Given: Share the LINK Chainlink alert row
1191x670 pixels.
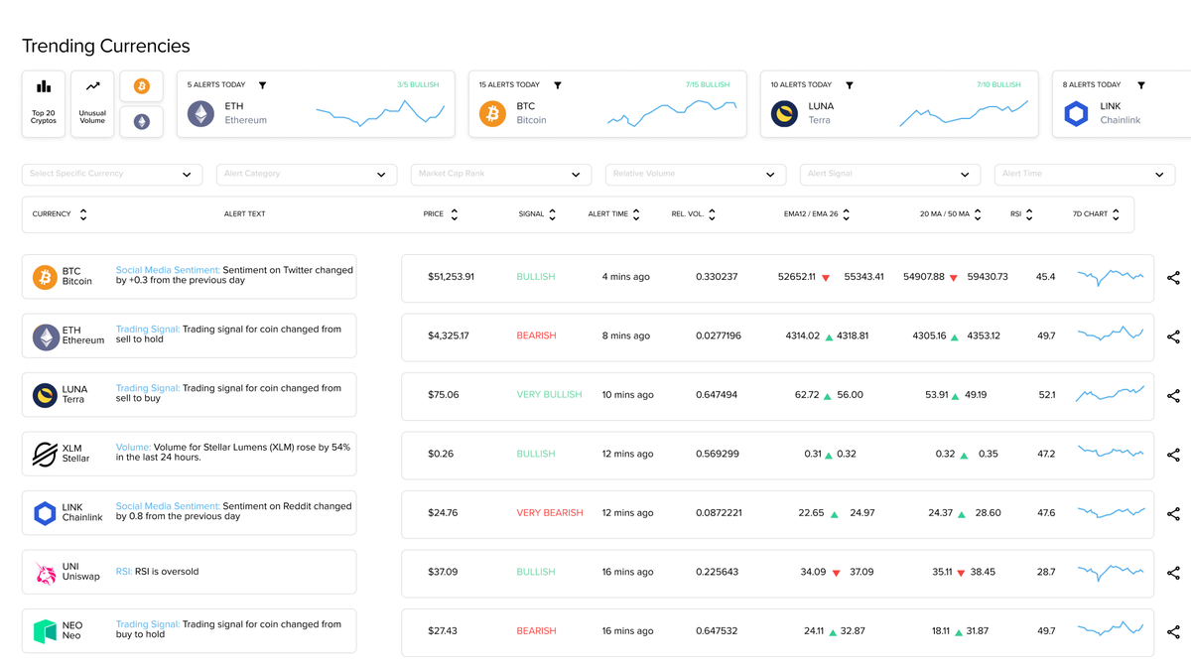Looking at the screenshot, I should tap(1173, 514).
